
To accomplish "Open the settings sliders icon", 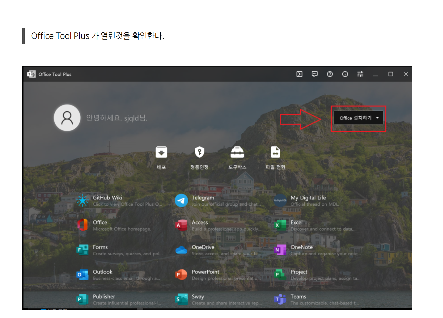I will tap(360, 74).
